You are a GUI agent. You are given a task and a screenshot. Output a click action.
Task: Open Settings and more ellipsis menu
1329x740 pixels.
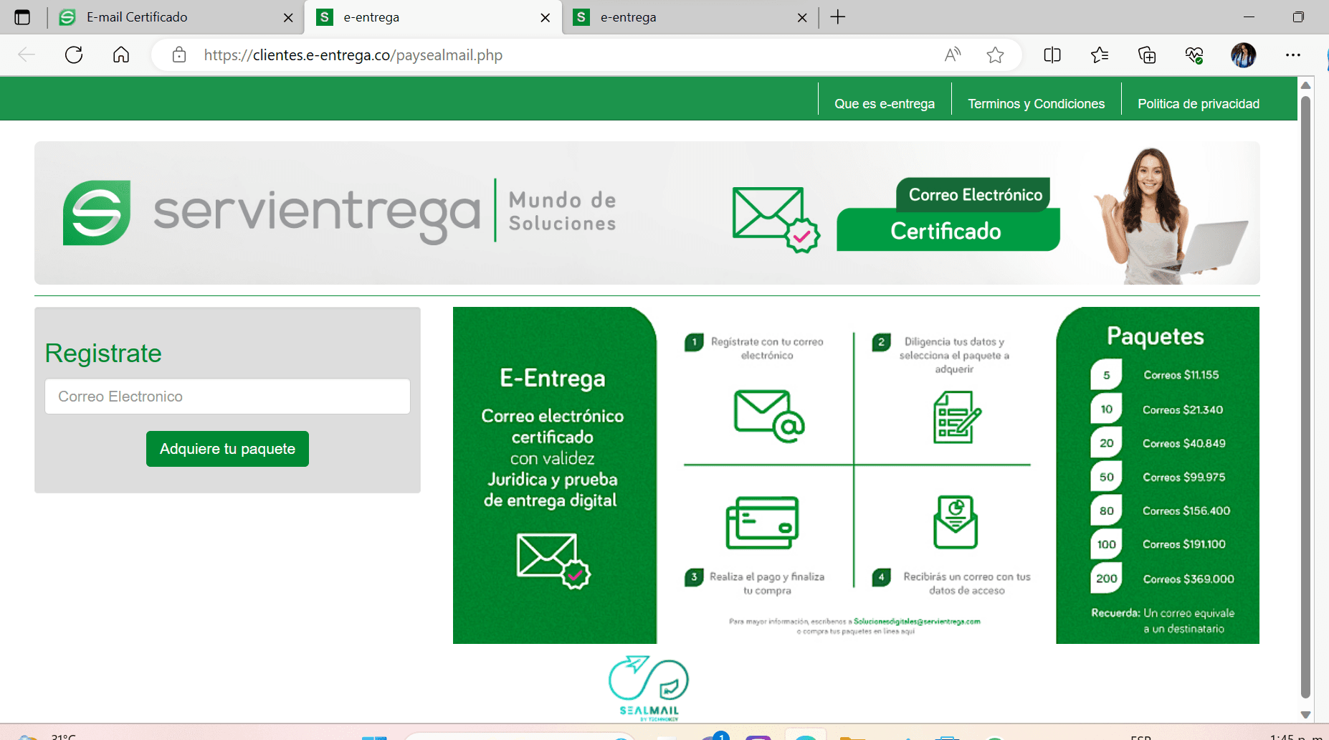click(1292, 55)
